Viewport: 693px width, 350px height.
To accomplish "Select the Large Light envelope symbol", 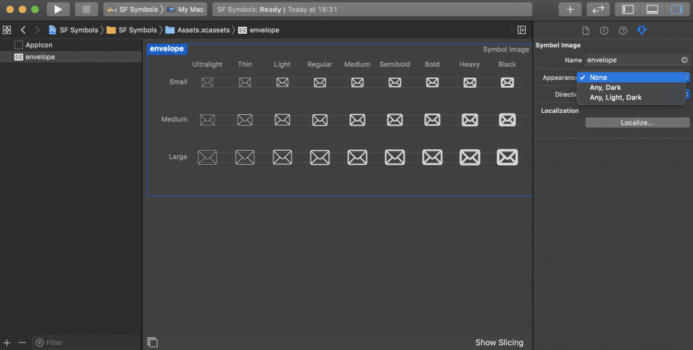I will coord(282,157).
